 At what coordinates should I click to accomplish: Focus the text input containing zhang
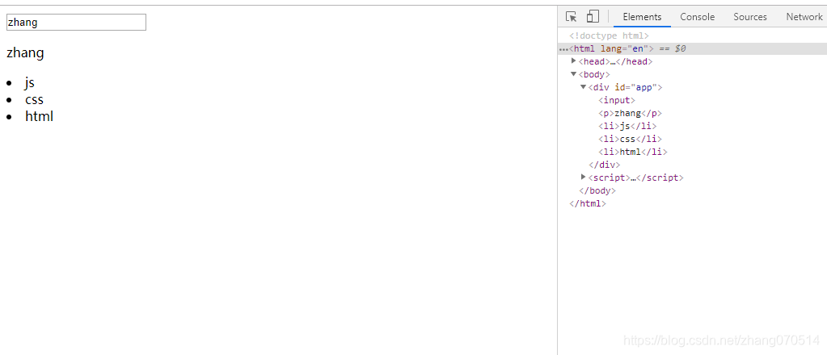tap(76, 22)
